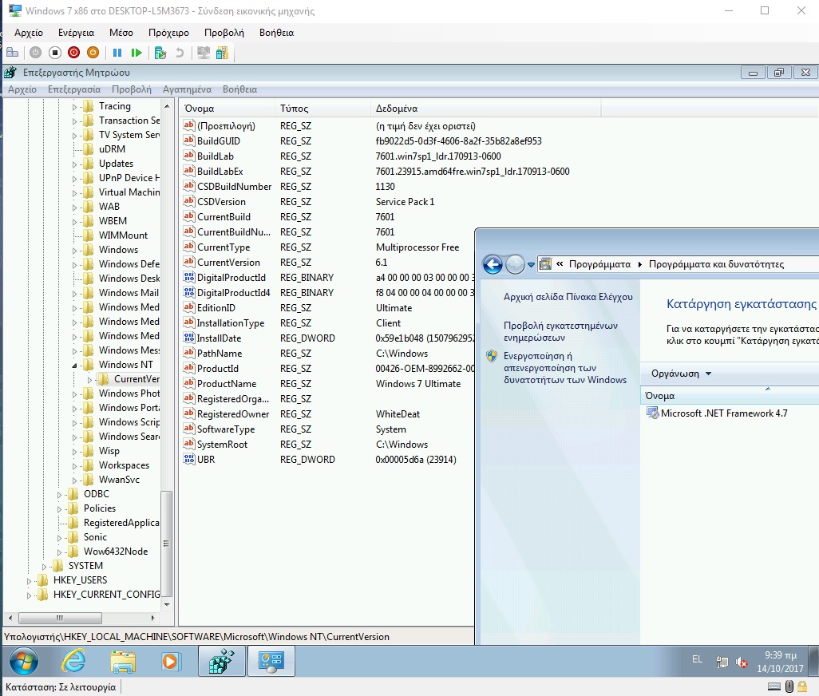Click the white stop (turn off) VM button
The width and height of the screenshot is (819, 696).
point(55,53)
